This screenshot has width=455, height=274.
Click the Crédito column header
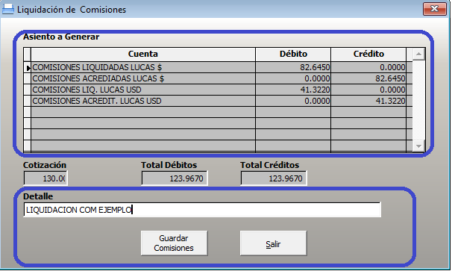[368, 54]
